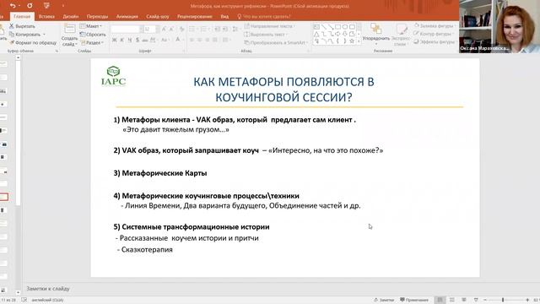Select the rectangle shape in shapes gallery

(337, 27)
